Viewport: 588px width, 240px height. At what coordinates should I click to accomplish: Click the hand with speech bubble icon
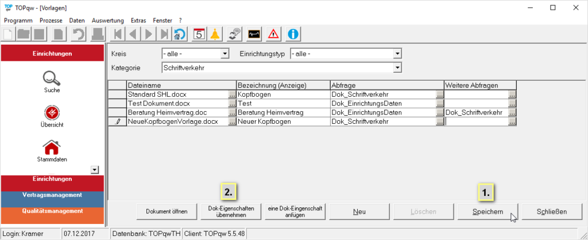[234, 34]
